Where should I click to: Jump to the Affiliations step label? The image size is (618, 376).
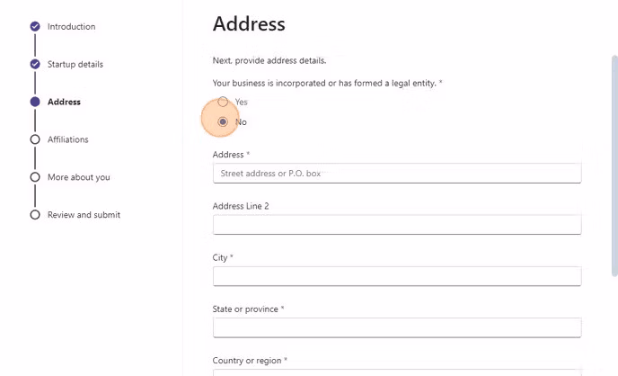(68, 139)
